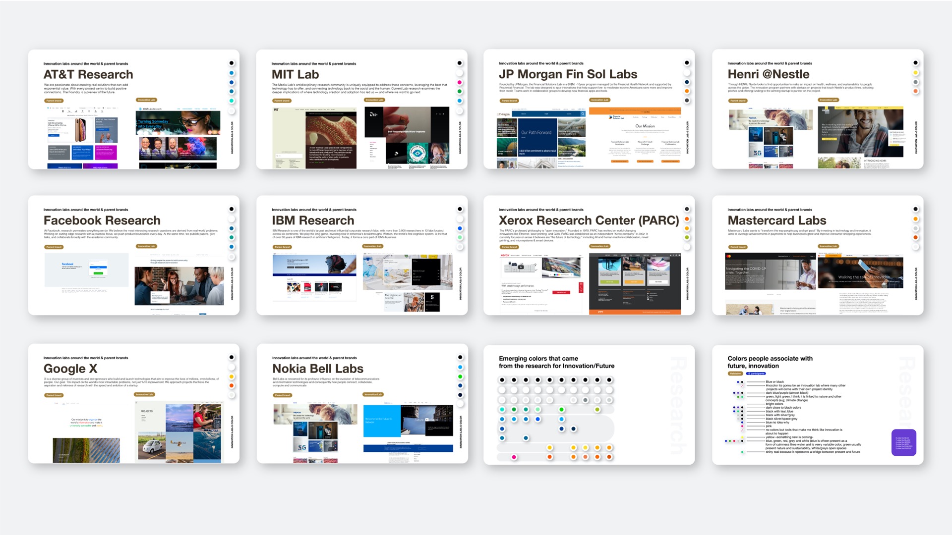Viewport: 952px width, 535px height.
Task: Click the 'pink' response on Colors slide
Action: [x=769, y=426]
